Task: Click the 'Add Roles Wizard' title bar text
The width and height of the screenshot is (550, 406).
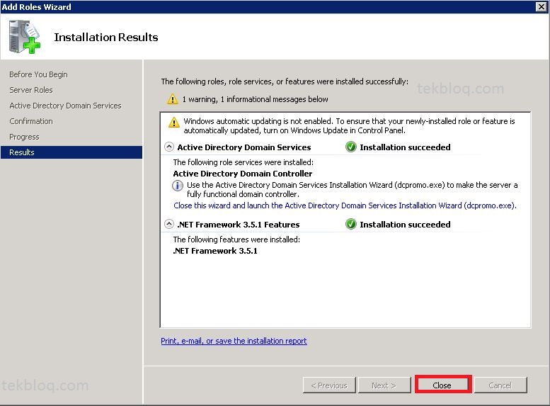Action: click(37, 7)
